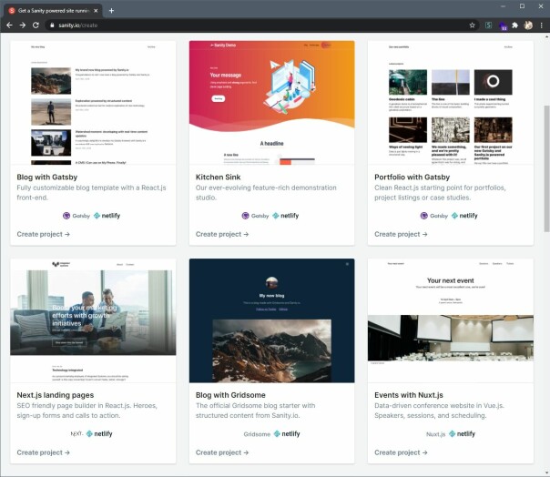Click the scrollbar's down arrow
The image size is (550, 477).
pos(546,472)
